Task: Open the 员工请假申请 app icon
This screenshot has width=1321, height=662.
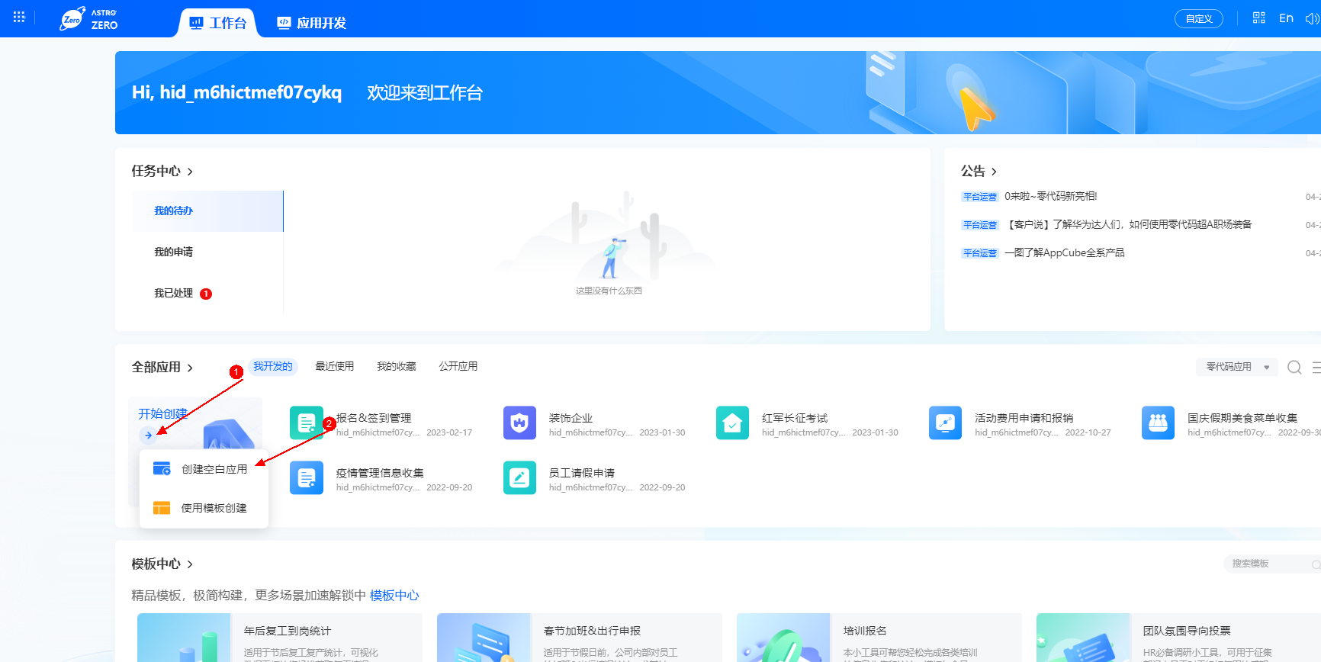Action: coord(519,477)
